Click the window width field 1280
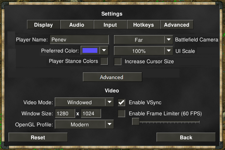The image size is (225, 150). [x=65, y=113]
